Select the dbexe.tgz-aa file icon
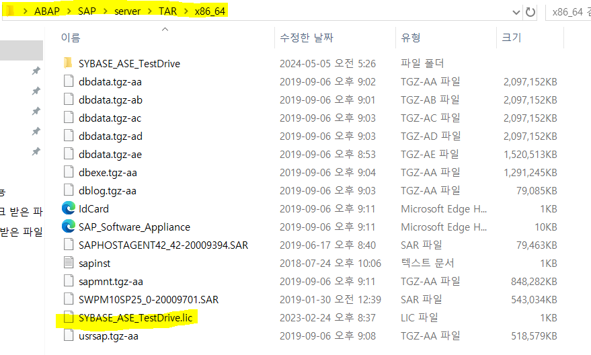The width and height of the screenshot is (591, 355). point(69,172)
